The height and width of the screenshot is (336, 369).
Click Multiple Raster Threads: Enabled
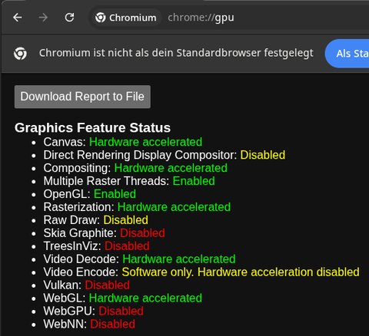click(x=129, y=181)
